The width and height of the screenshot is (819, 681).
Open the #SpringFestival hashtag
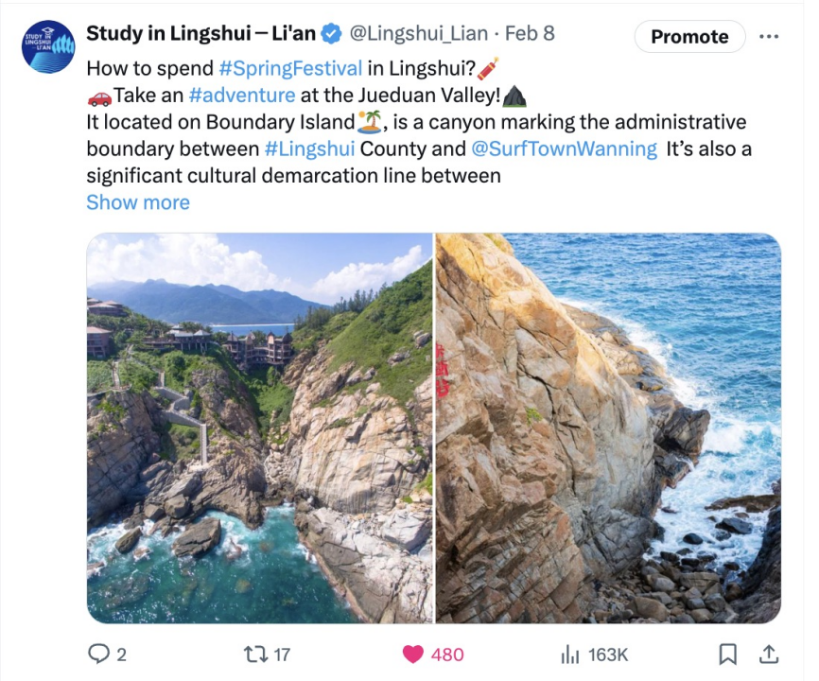click(290, 68)
